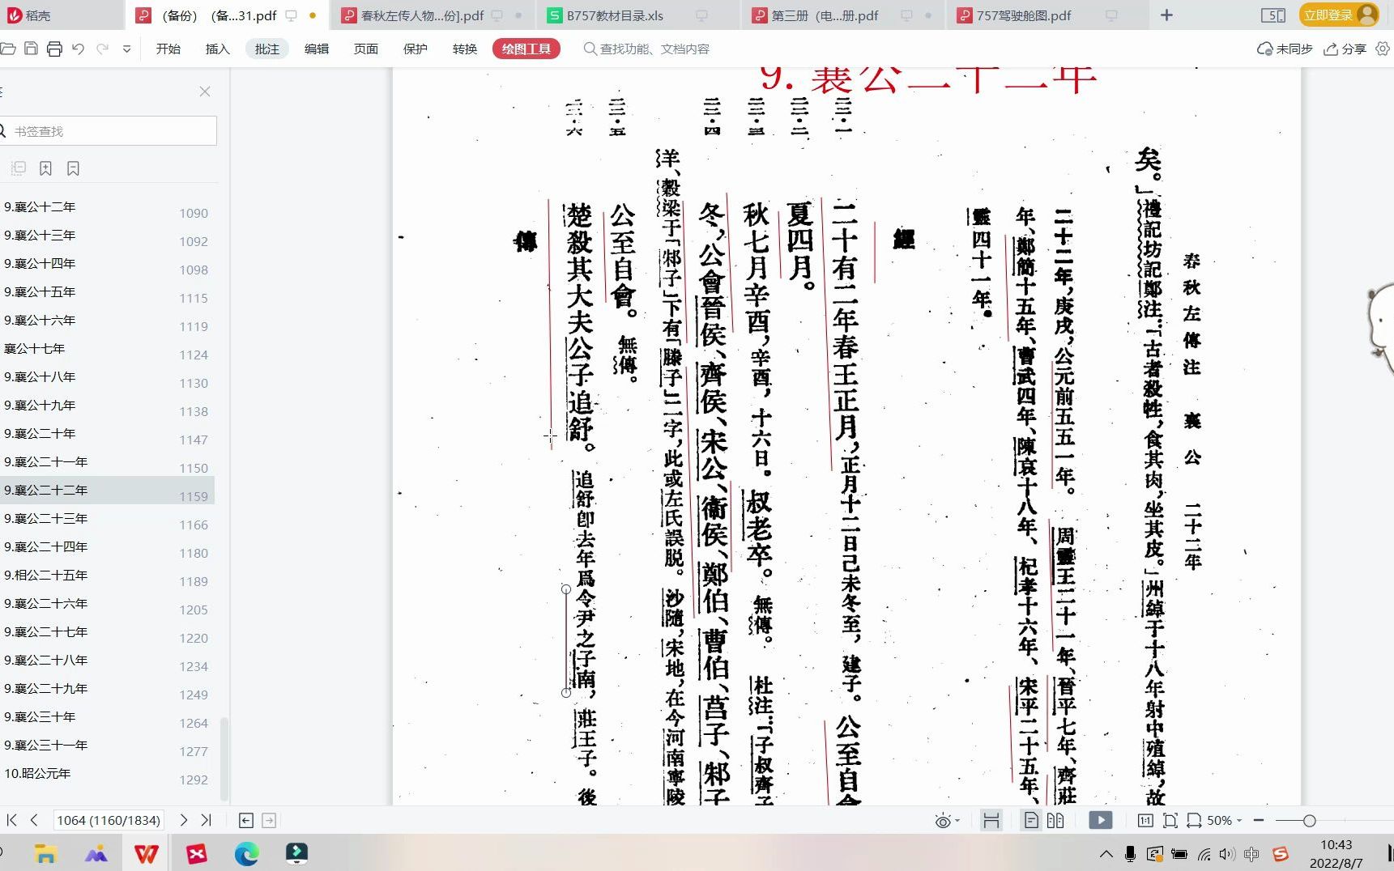Click the forward to next view icon
The image size is (1394, 871).
pos(269,820)
